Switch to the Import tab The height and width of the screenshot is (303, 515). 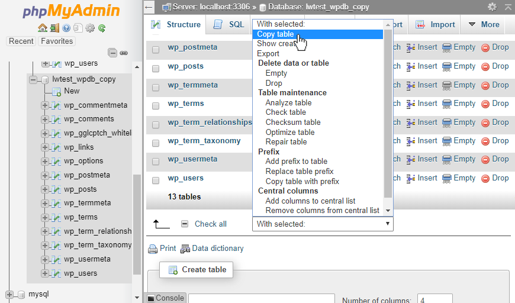[434, 25]
